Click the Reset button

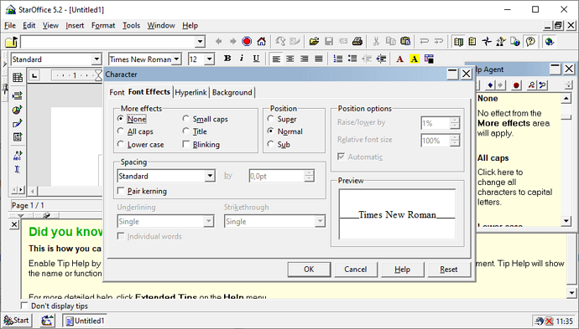click(x=449, y=270)
